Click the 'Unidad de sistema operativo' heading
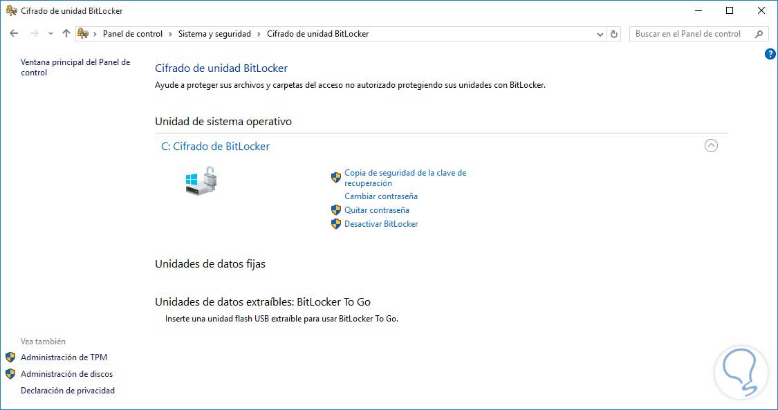The height and width of the screenshot is (410, 778). 223,122
